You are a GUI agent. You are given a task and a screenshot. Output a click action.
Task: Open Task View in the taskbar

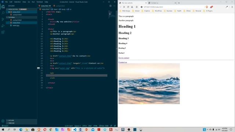click(x=15, y=129)
